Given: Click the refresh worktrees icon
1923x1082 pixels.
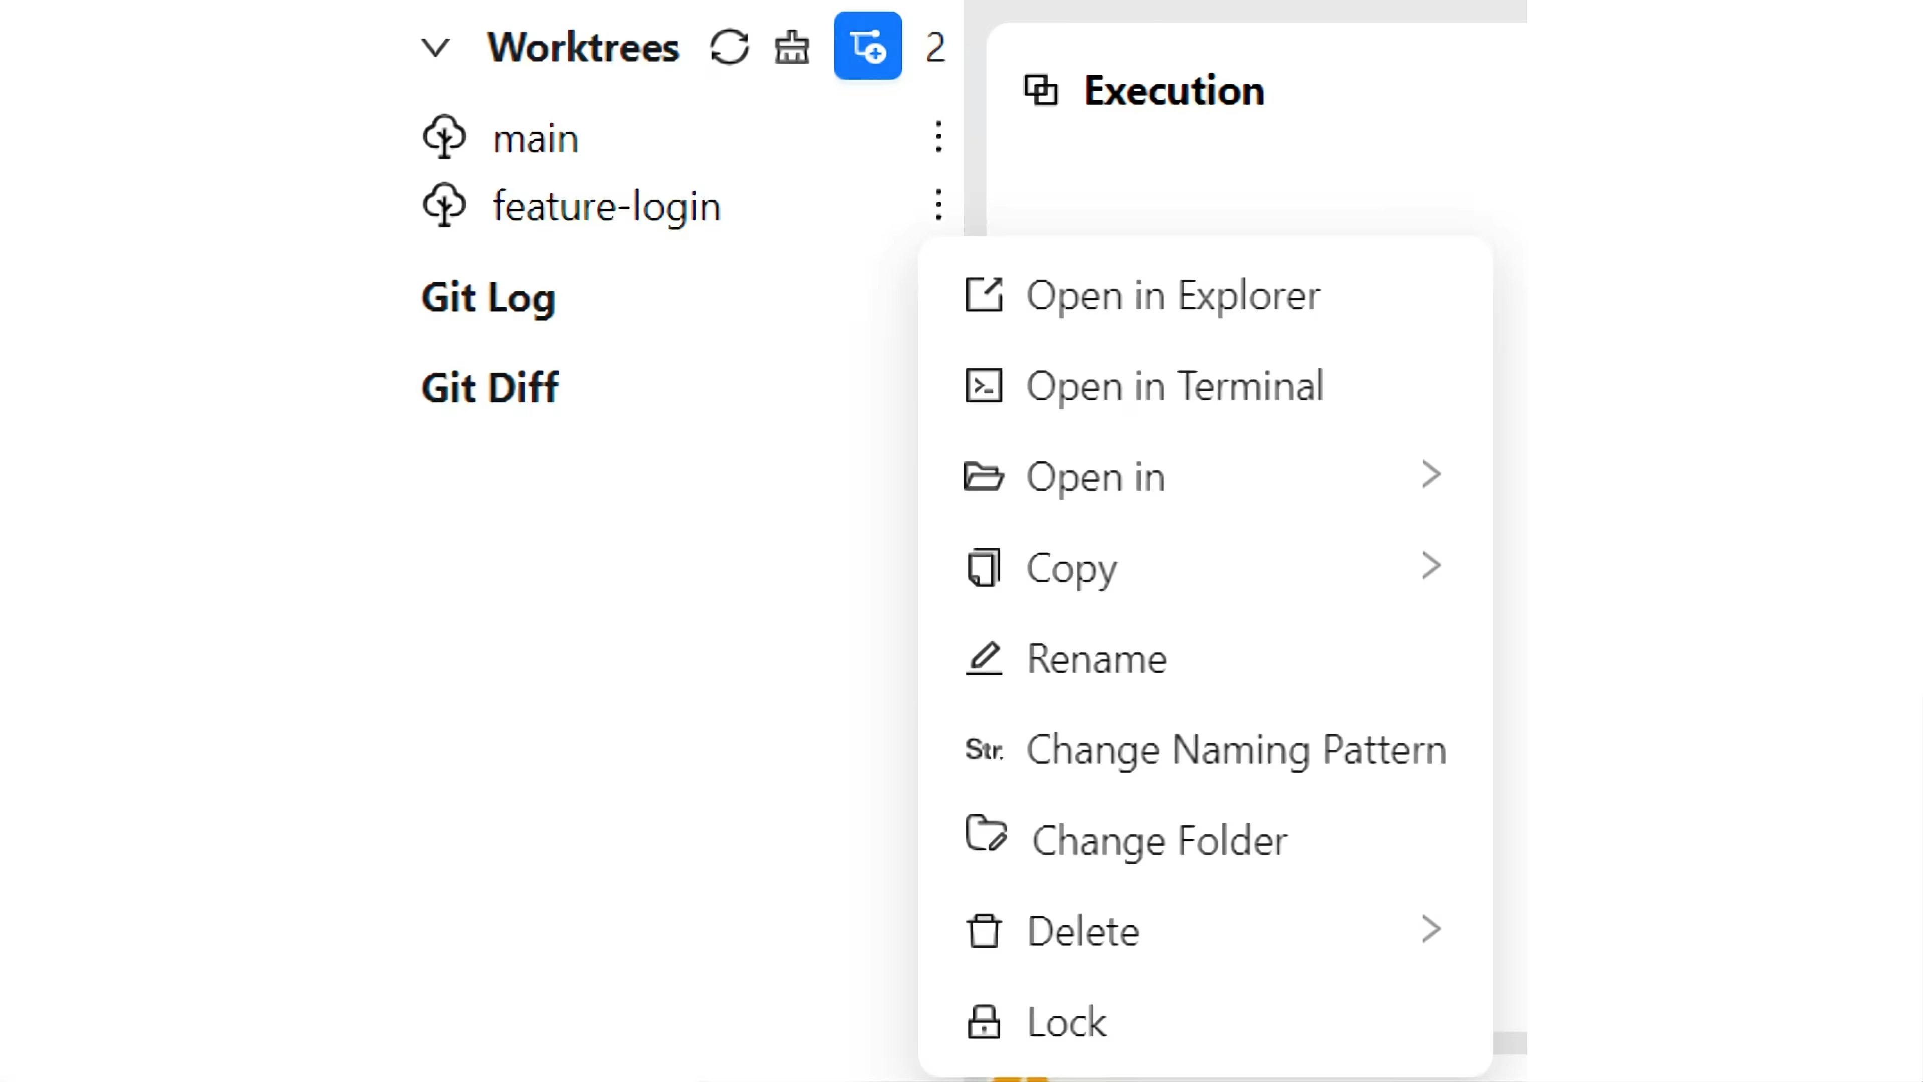Looking at the screenshot, I should tap(729, 47).
